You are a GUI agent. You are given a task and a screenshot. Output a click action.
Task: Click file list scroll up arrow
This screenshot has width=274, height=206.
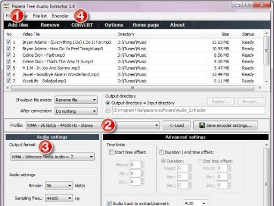[x=267, y=33]
